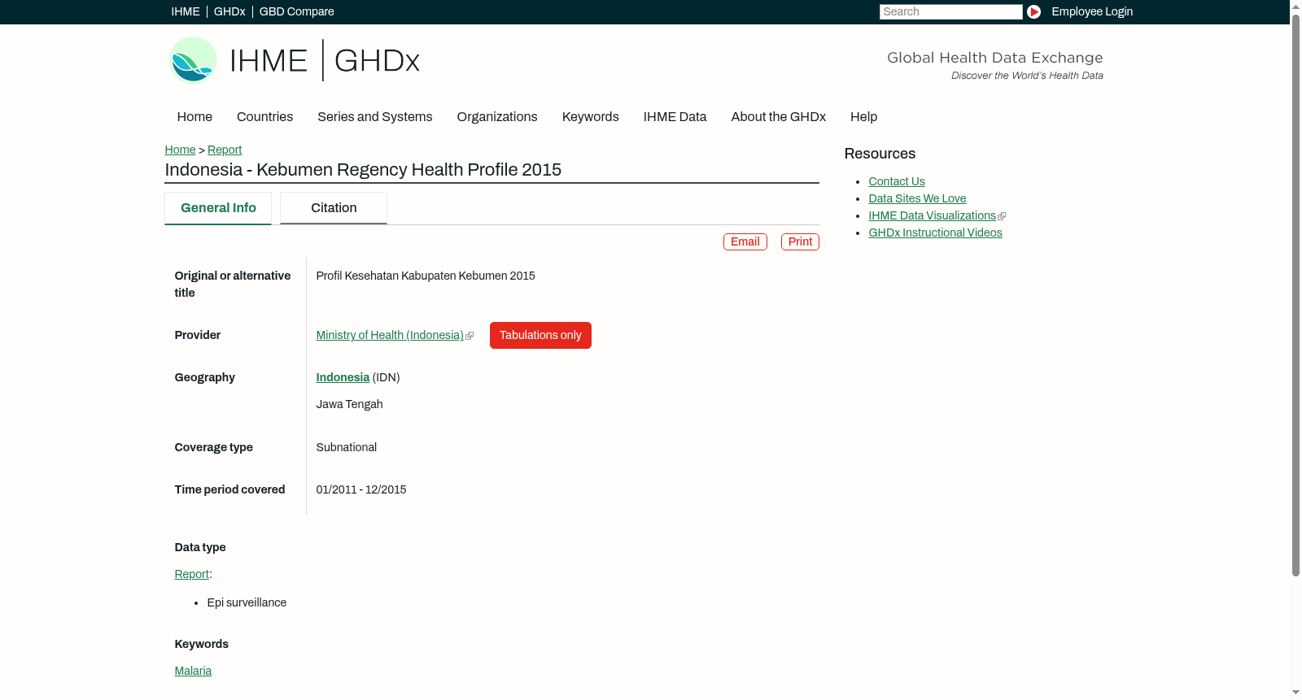This screenshot has width=1302, height=700.
Task: Click time period 01/2011 - 12/2015
Action: pyautogui.click(x=361, y=489)
